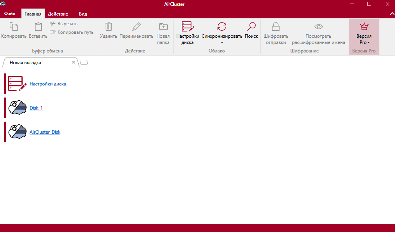The height and width of the screenshot is (232, 395).
Task: Click the Synchronize (Синхронизировать) arrows icon
Action: click(x=222, y=26)
